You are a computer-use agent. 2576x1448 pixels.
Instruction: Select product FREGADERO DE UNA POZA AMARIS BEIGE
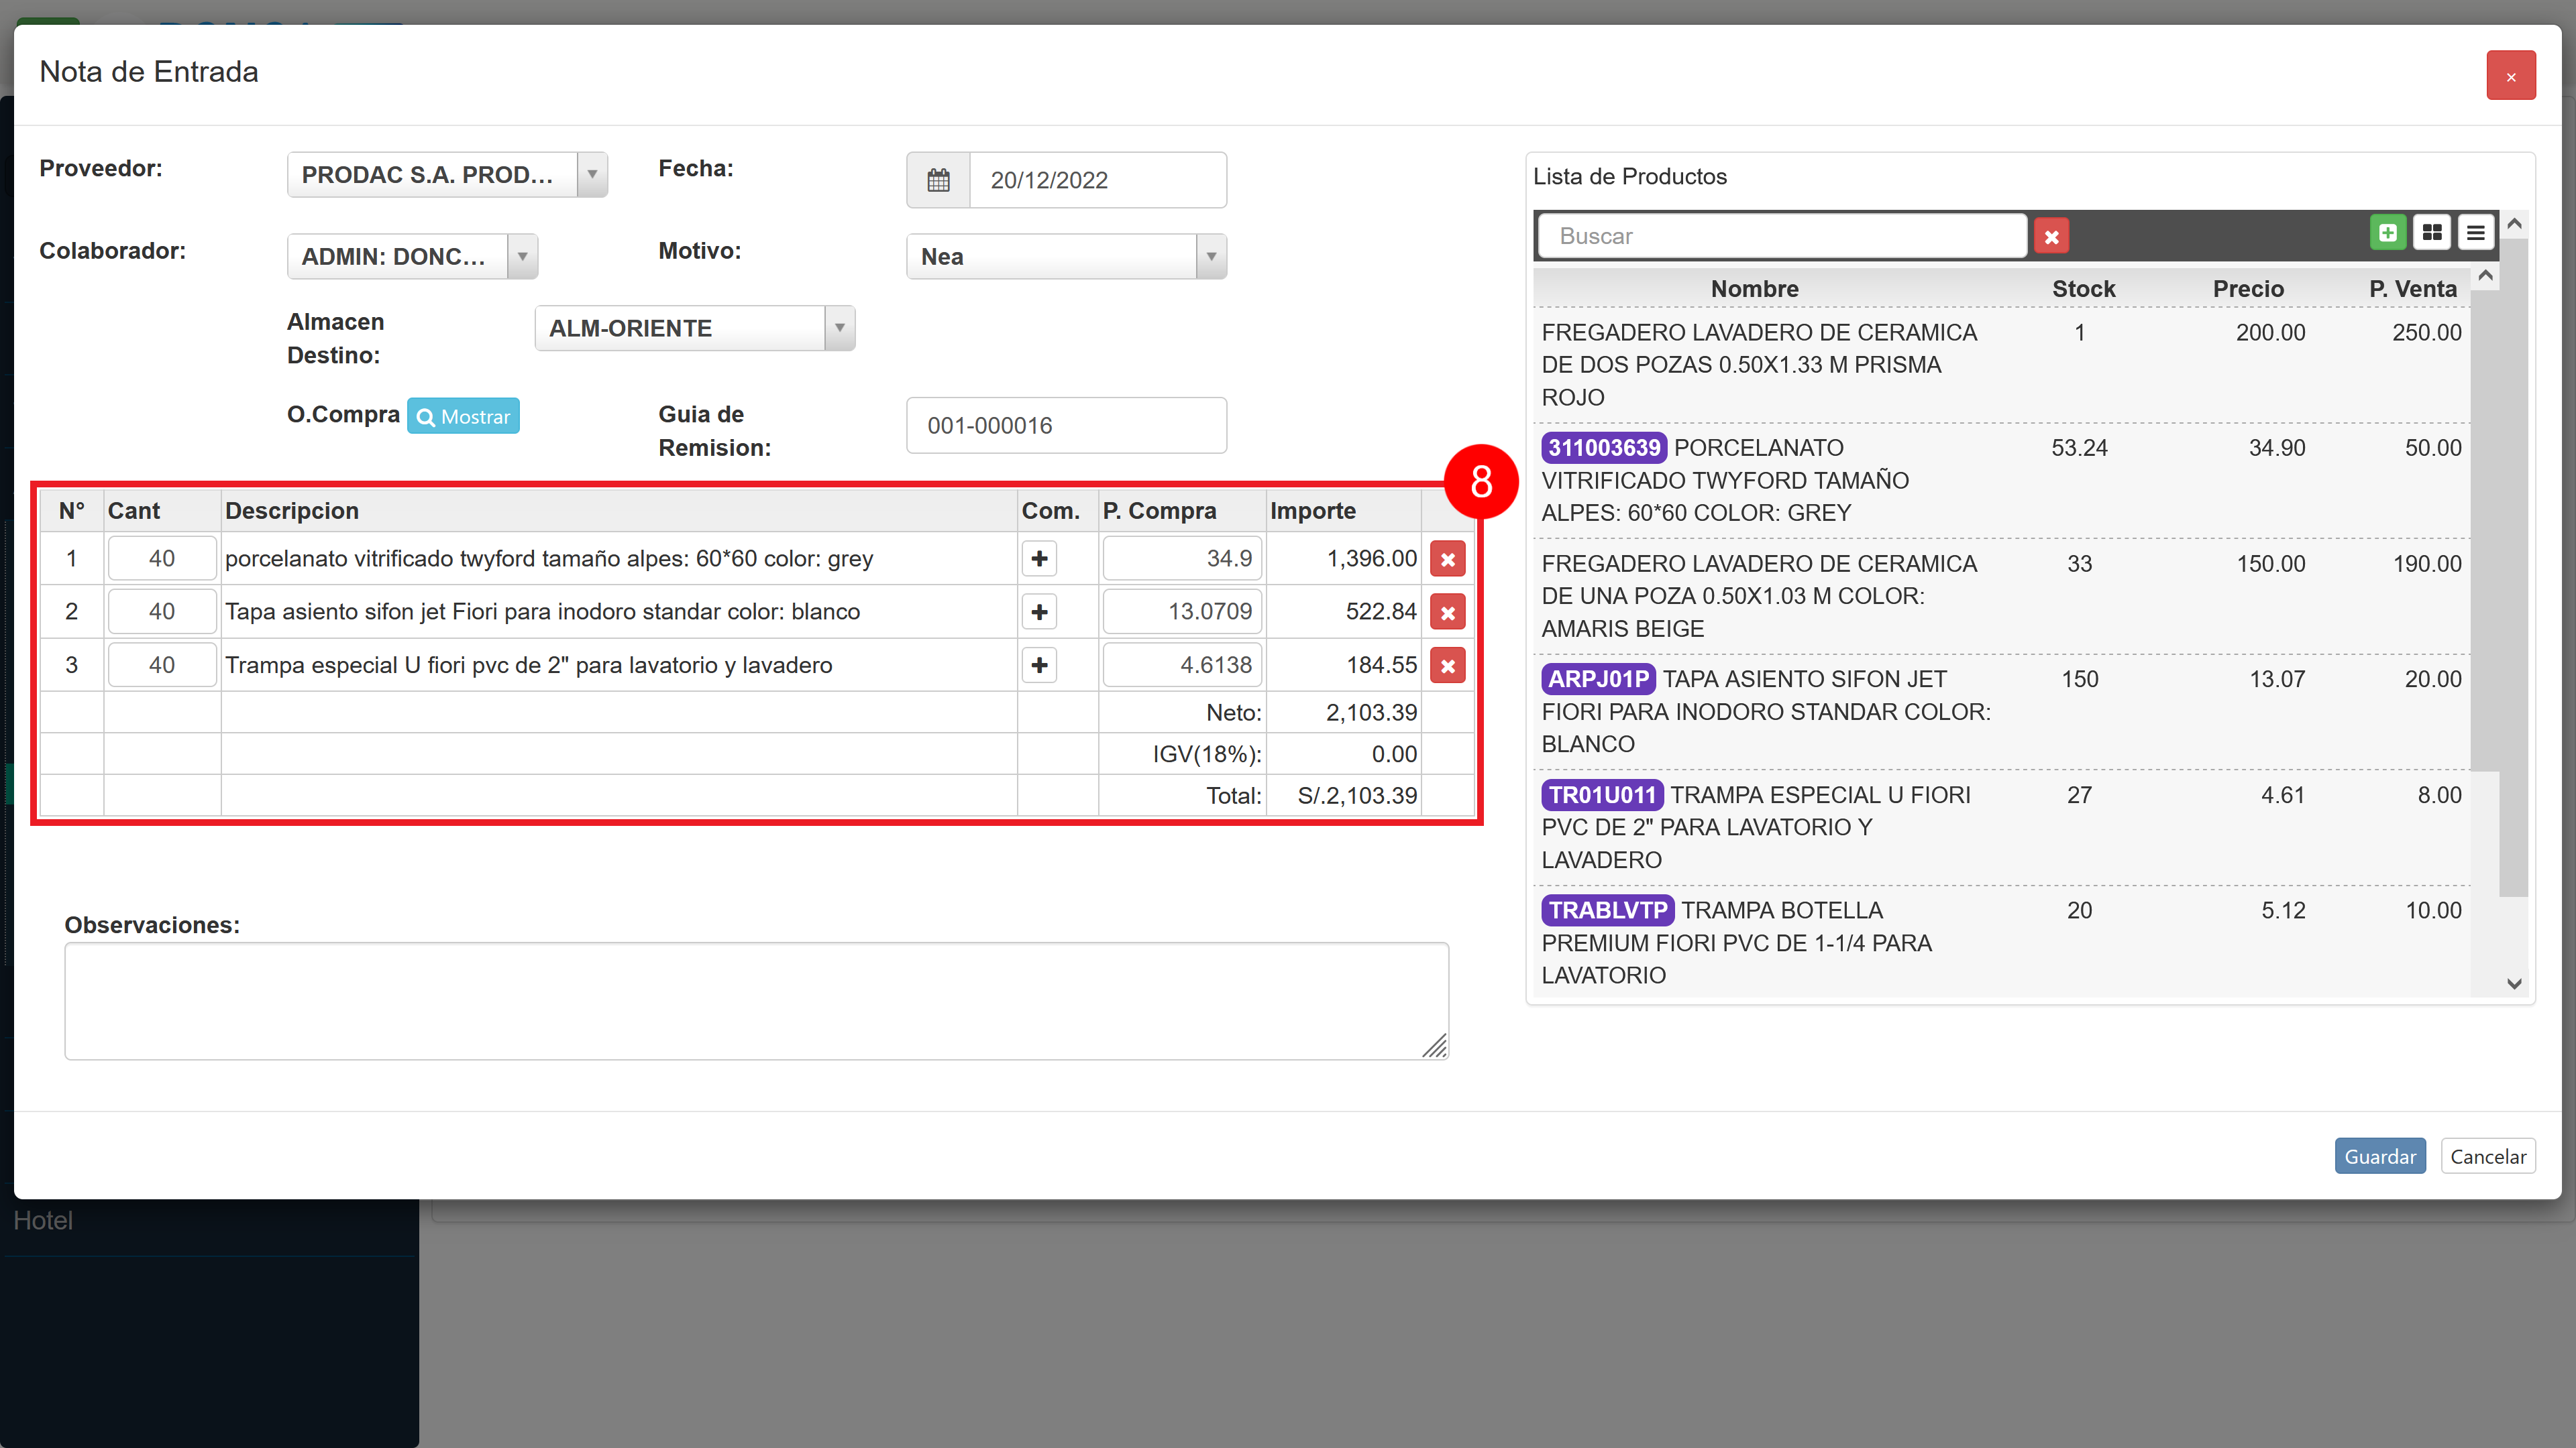[x=2001, y=597]
